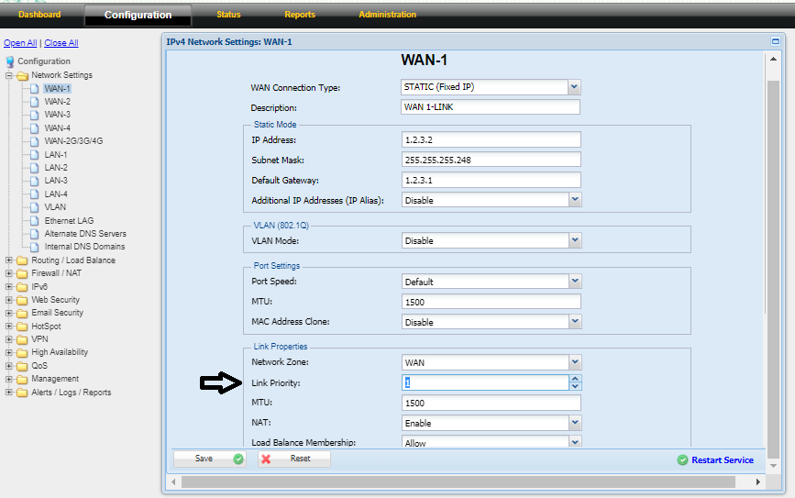Click the green checkmark icon on Save
795x498 pixels.
tap(238, 459)
